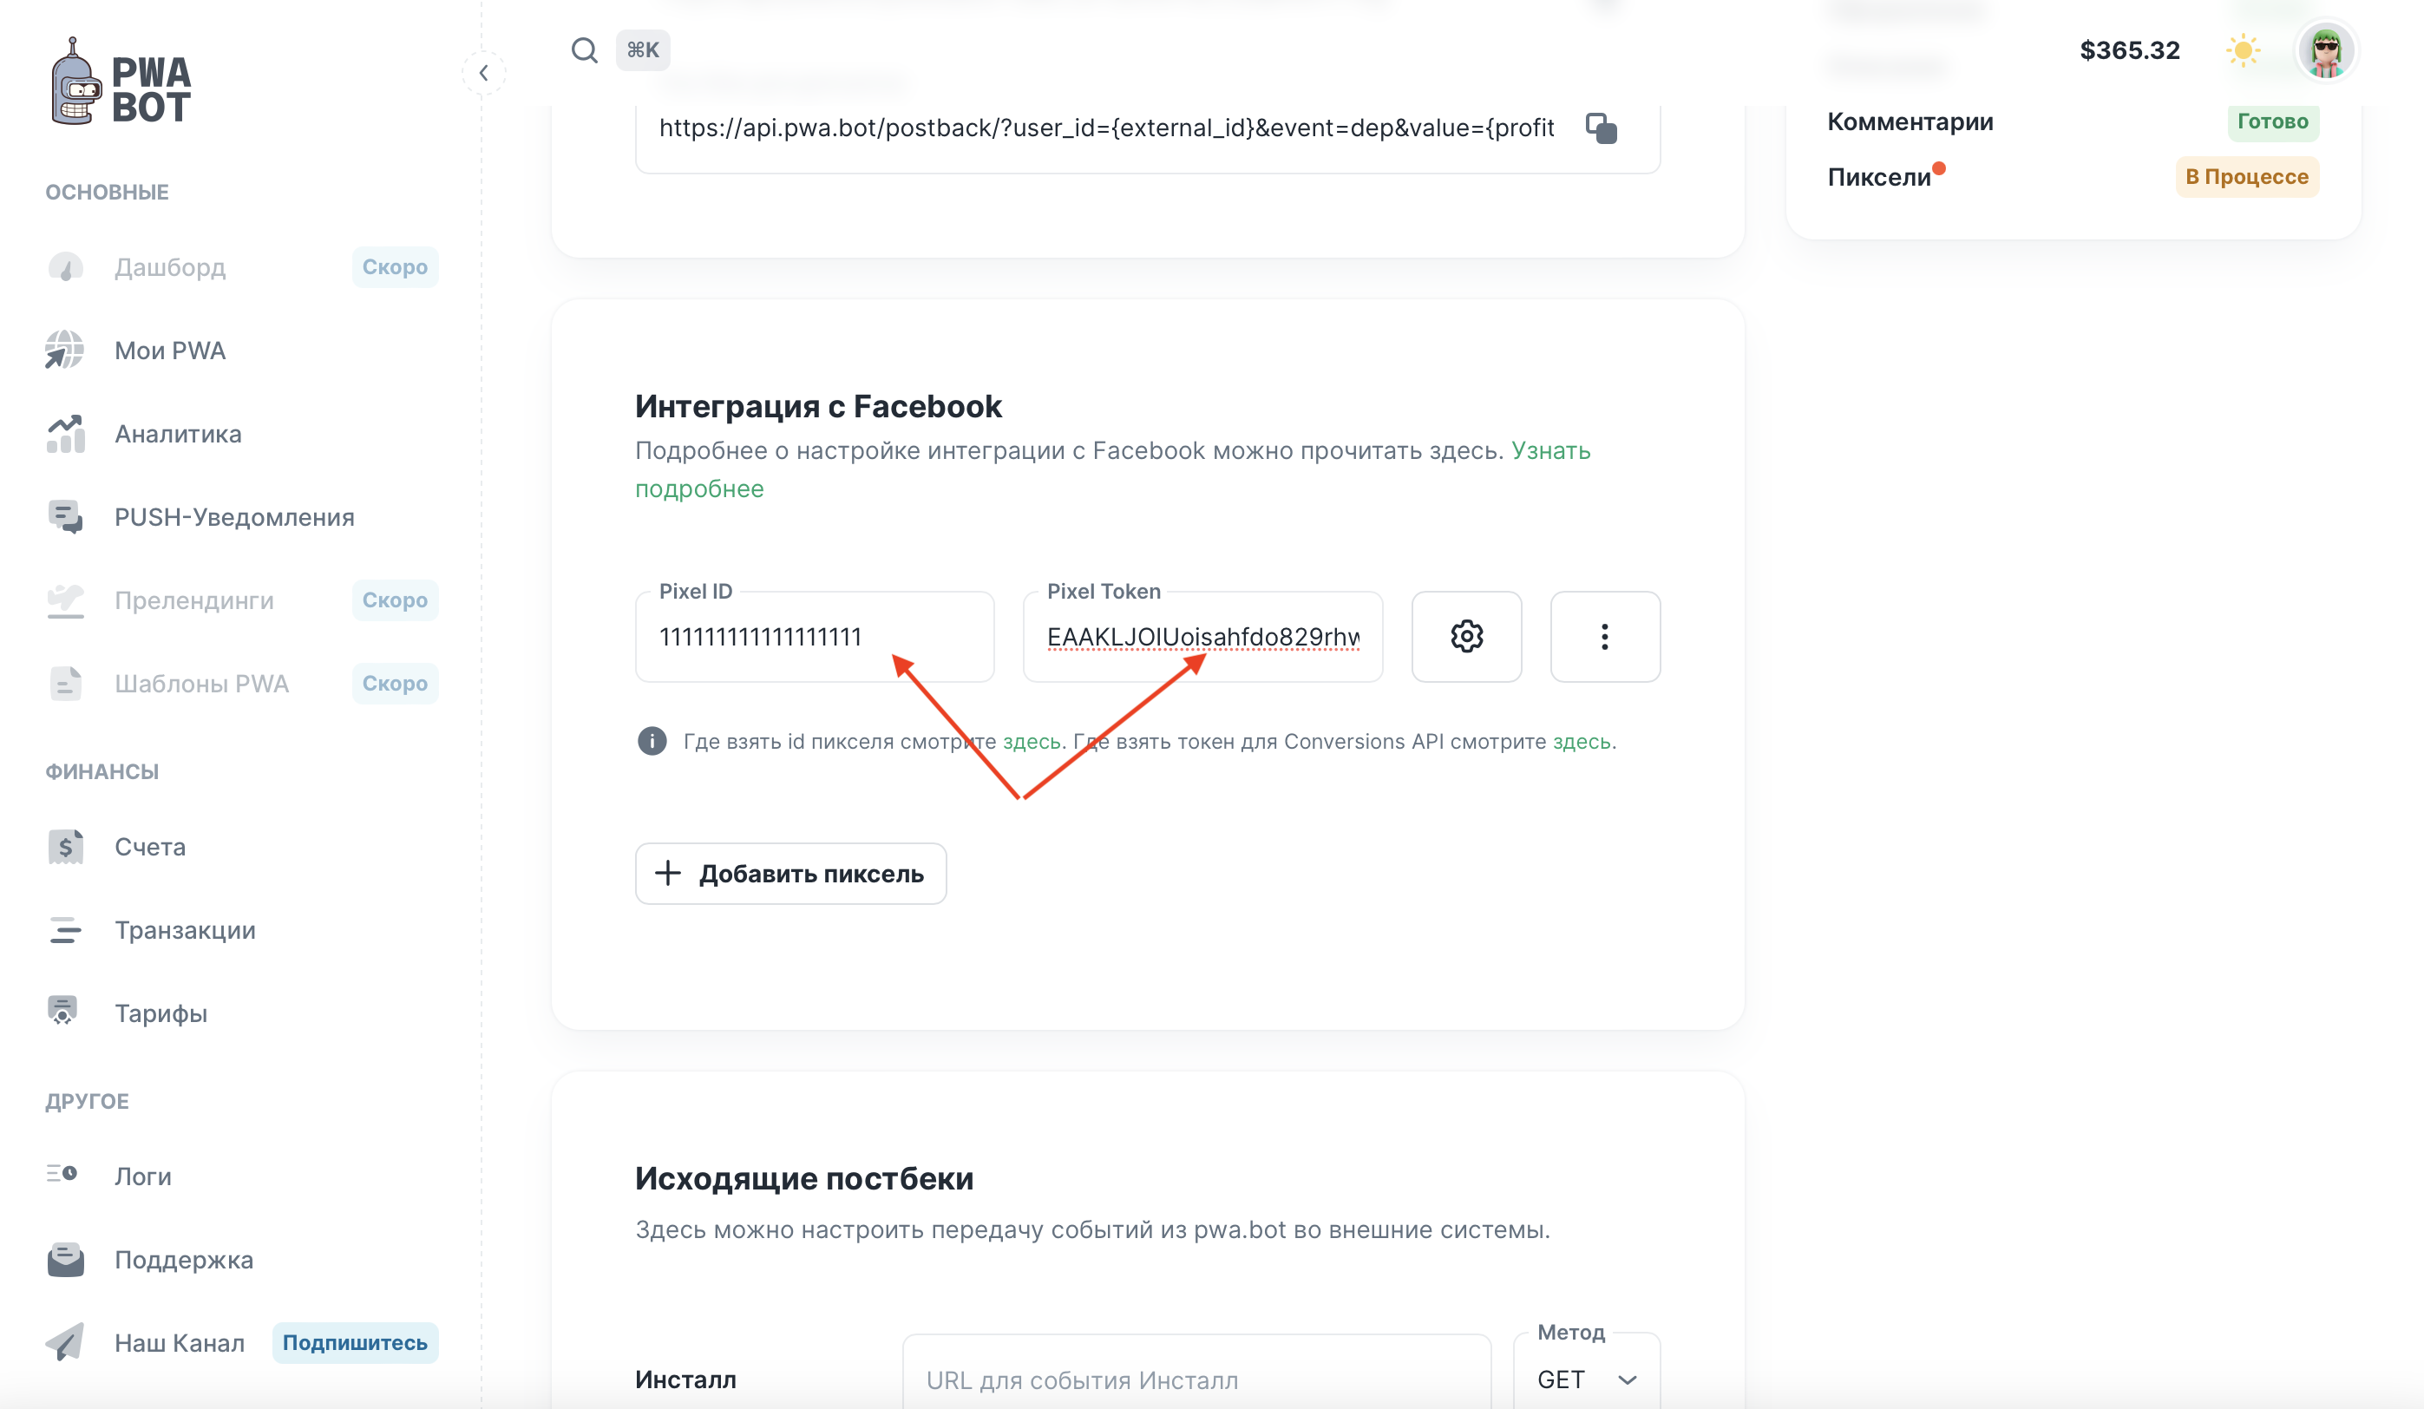Open the ⌘K search shortcut box
The image size is (2424, 1409).
(x=643, y=50)
